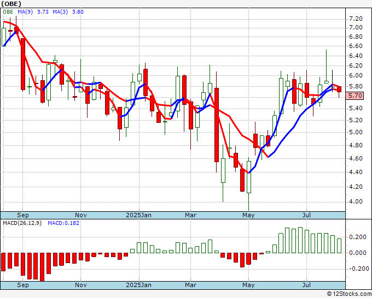Click the MACD(26,12,9) indicator label
This screenshot has width=372, height=298.
[22, 223]
